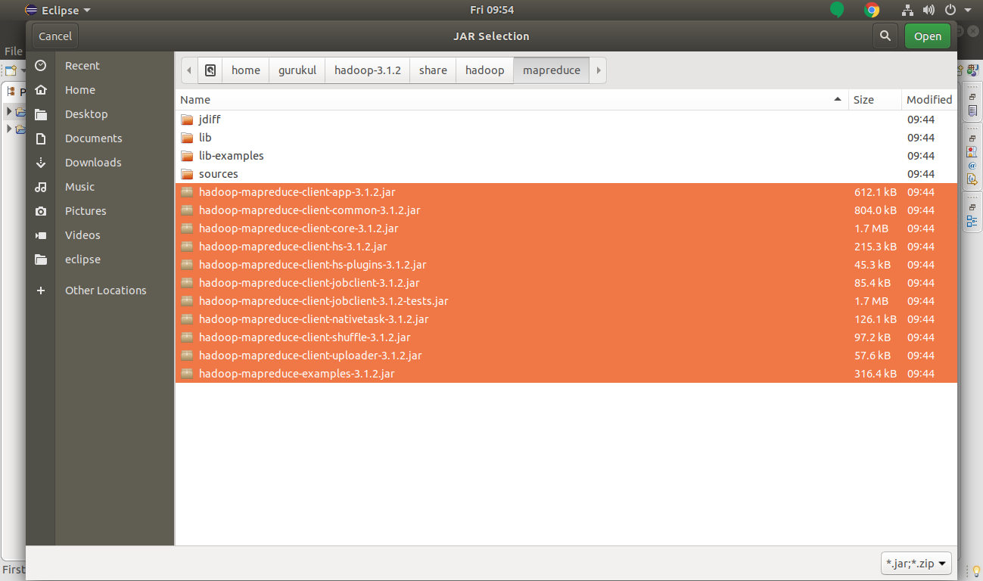Screen dimensions: 983x581
Task: Click the green Open button
Action: pyautogui.click(x=928, y=36)
